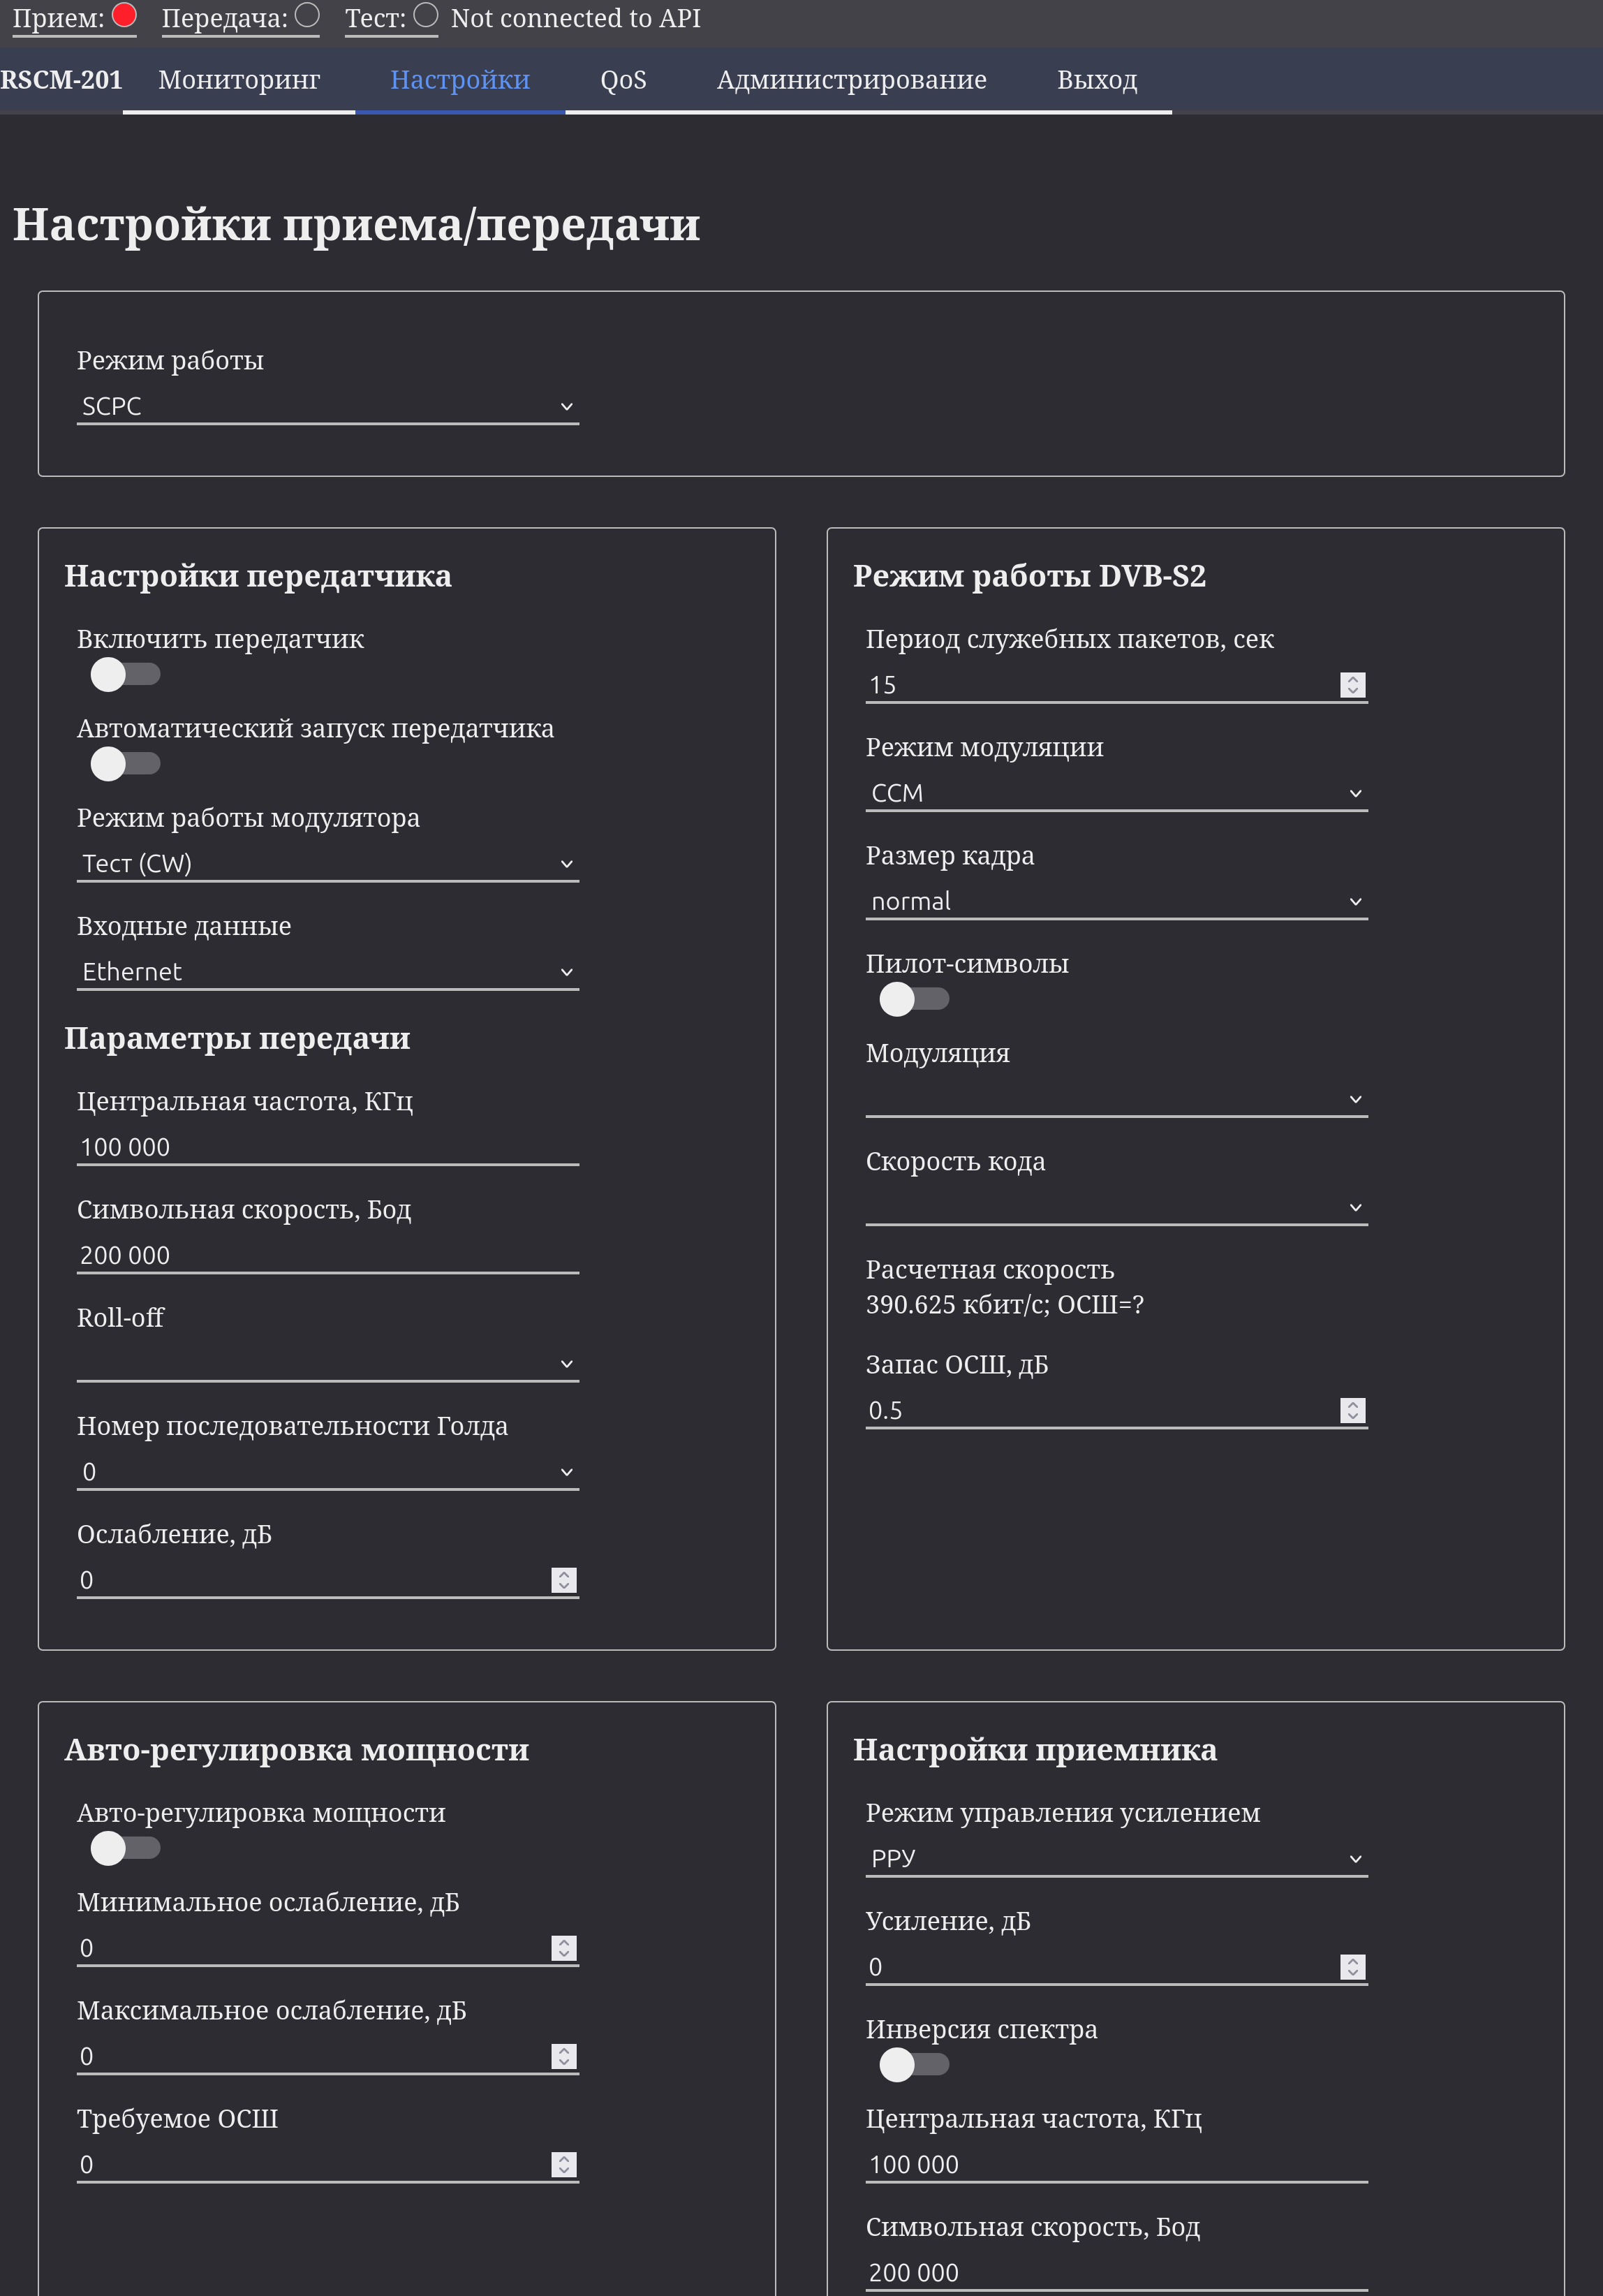Switch to the Мониторинг tab
This screenshot has height=2296, width=1603.
click(x=239, y=80)
